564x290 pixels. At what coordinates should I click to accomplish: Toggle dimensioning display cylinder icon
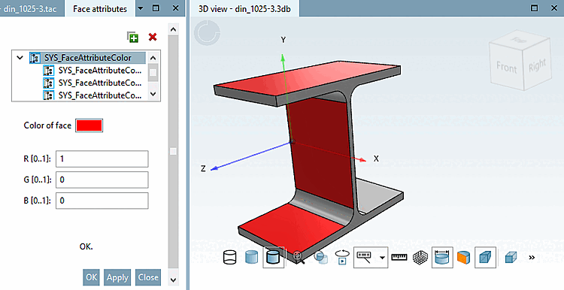[442, 257]
